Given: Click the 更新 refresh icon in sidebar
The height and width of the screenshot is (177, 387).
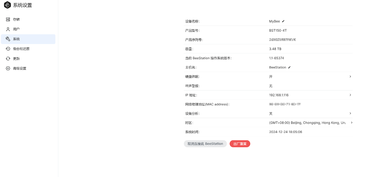Looking at the screenshot, I should 8,59.
